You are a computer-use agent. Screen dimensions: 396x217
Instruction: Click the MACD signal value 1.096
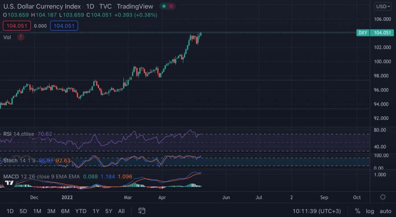[x=125, y=177]
